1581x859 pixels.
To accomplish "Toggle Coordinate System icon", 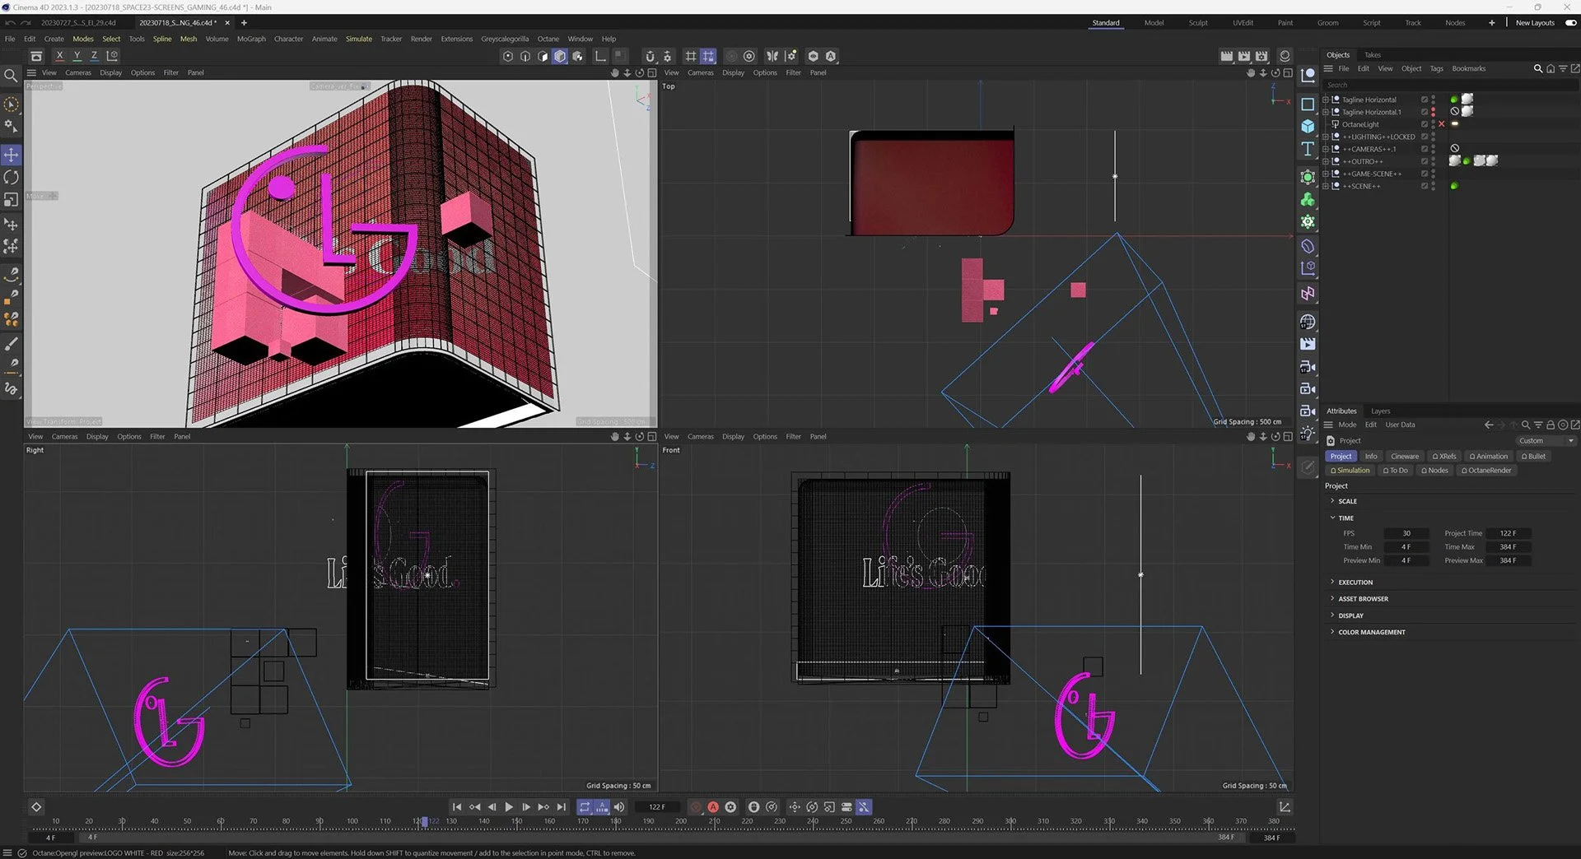I will [x=112, y=56].
